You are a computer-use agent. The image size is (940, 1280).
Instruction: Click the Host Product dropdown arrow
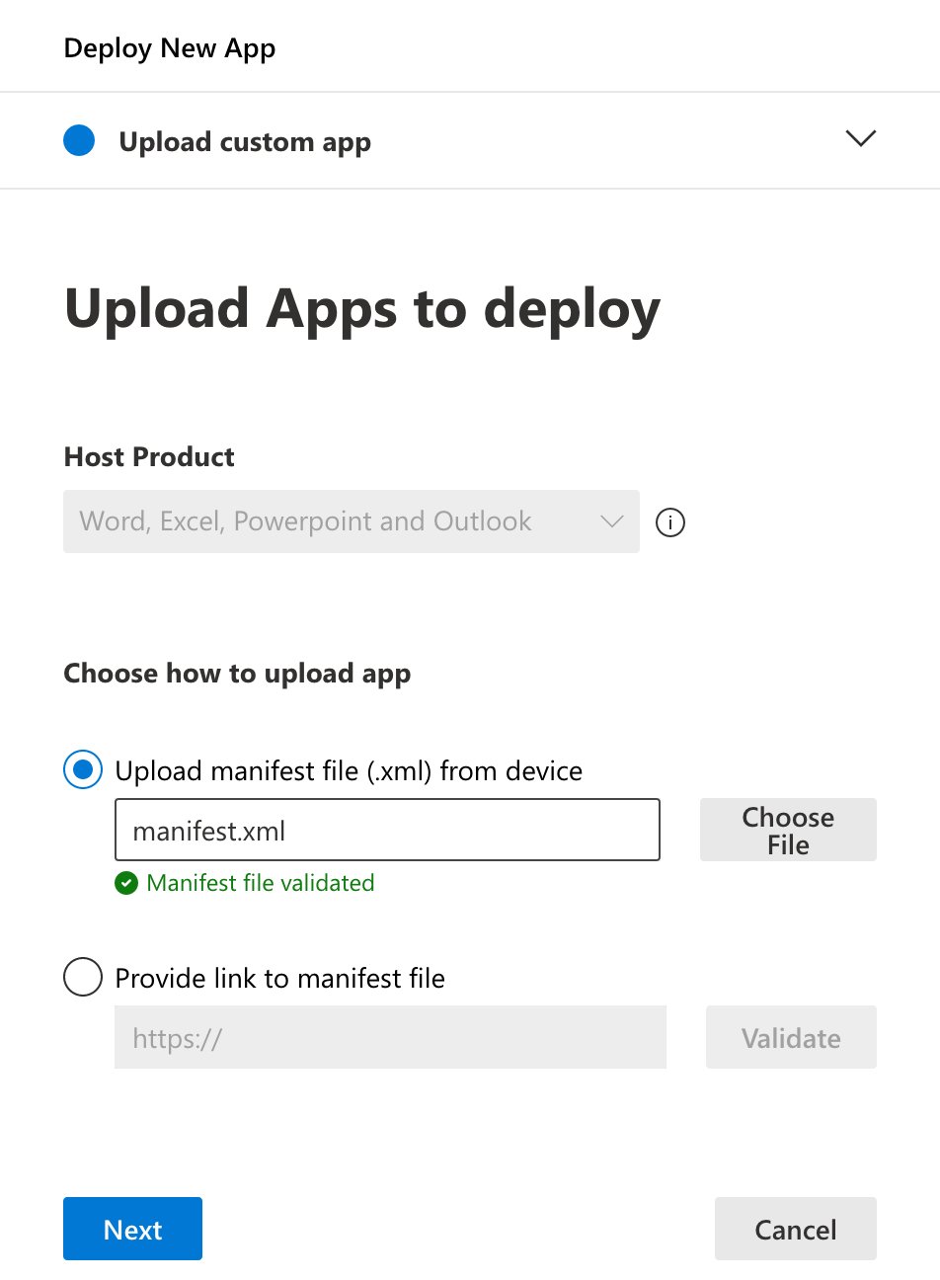tap(612, 521)
